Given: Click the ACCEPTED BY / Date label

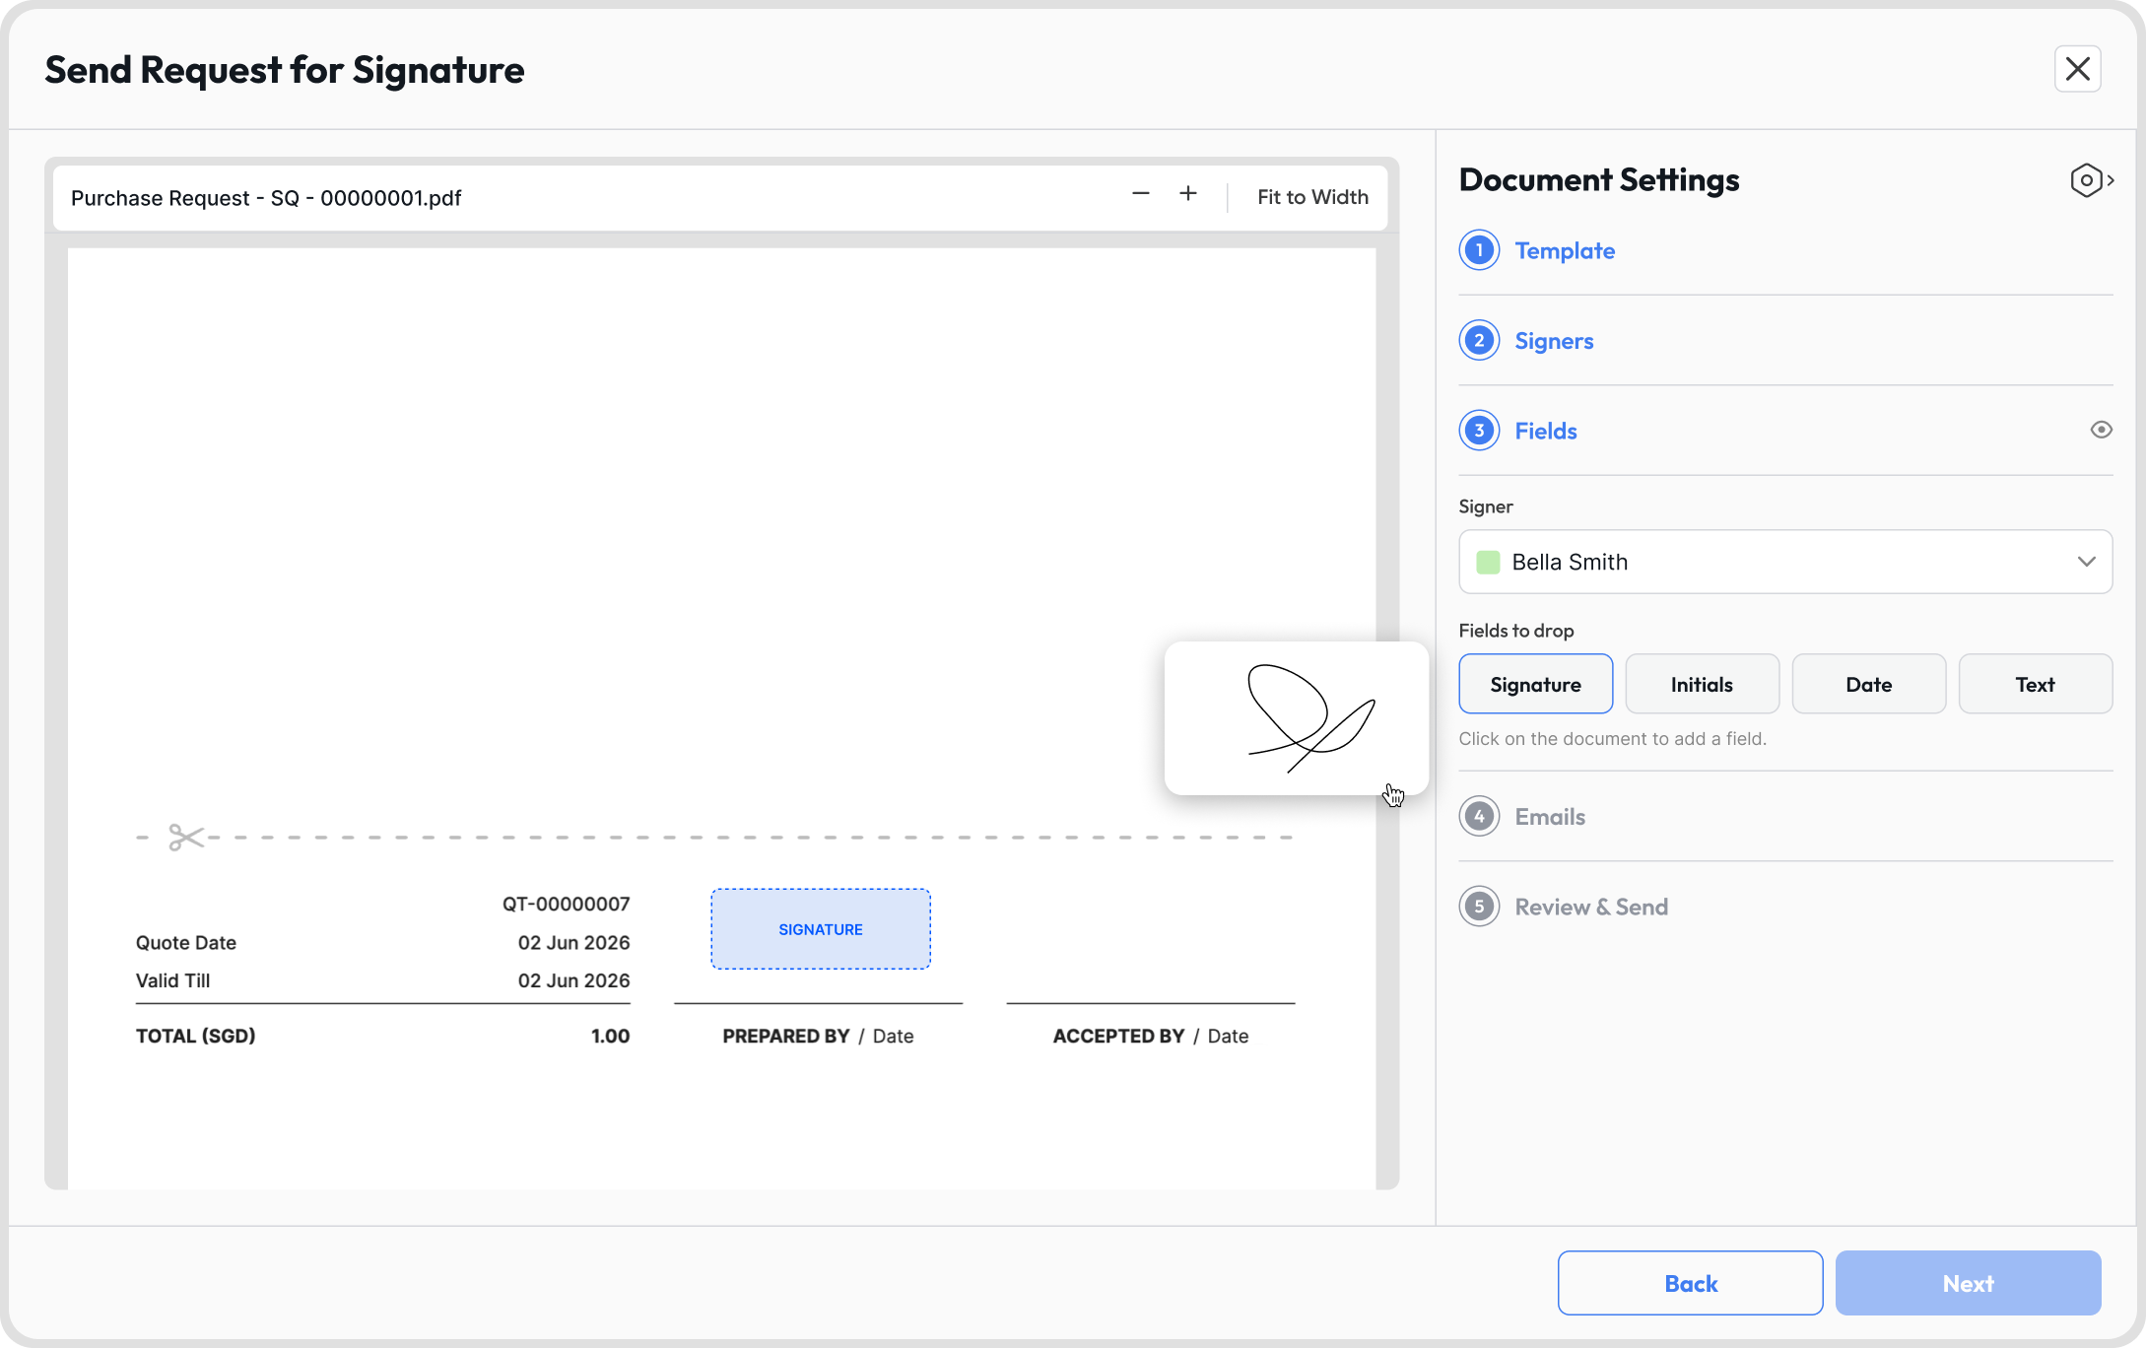Looking at the screenshot, I should [x=1150, y=1036].
